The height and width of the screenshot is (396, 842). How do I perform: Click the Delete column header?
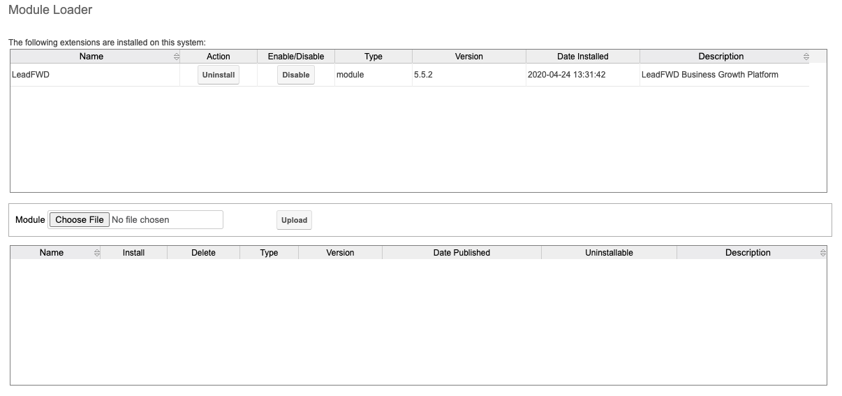[x=203, y=253]
